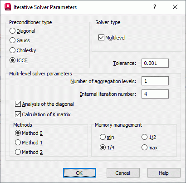Toggle the Multilevel solver checkbox
This screenshot has width=186, height=183.
pyautogui.click(x=112, y=38)
